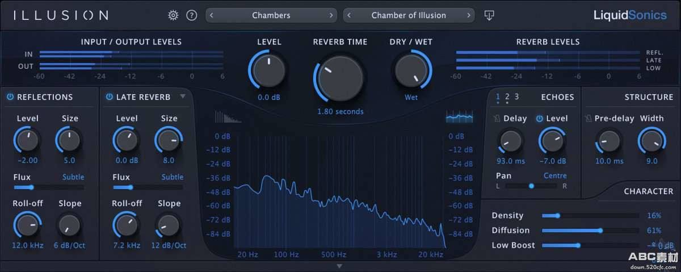The image size is (681, 272).
Task: Open the Character panel tab
Action: [x=649, y=191]
